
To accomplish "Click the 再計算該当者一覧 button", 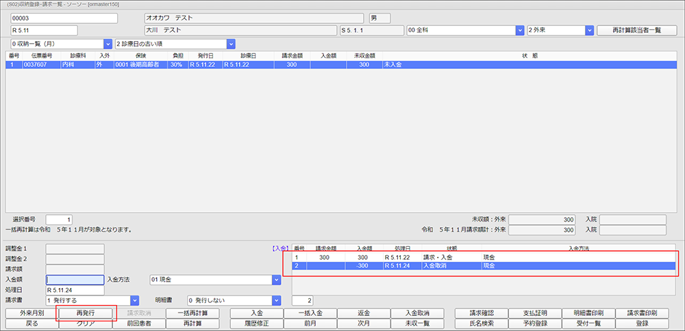I will pyautogui.click(x=632, y=30).
